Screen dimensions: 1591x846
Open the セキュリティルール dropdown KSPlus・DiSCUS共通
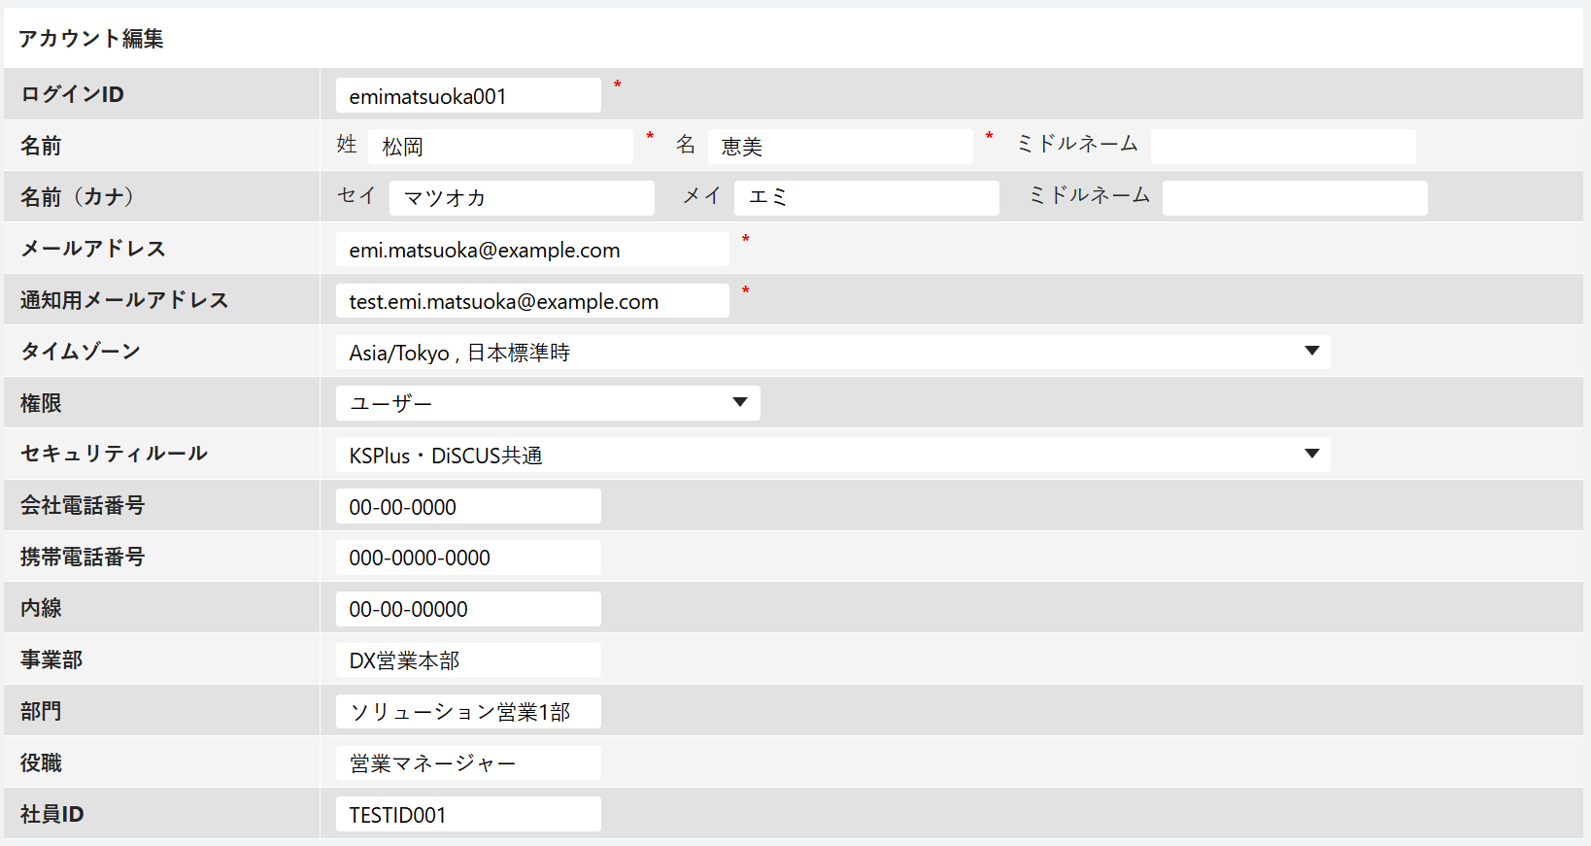(x=832, y=455)
